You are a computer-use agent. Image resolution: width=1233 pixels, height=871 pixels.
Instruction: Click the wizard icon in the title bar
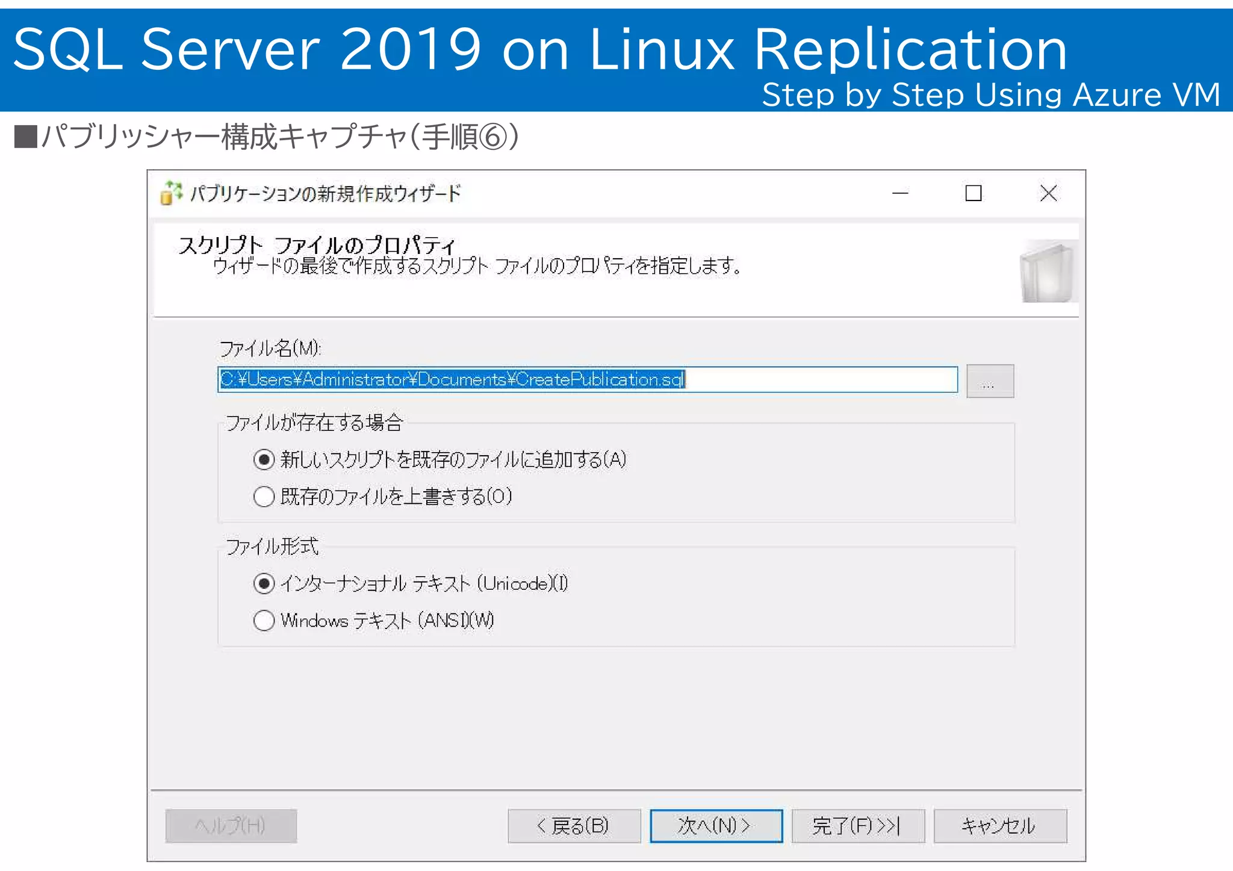(x=171, y=193)
